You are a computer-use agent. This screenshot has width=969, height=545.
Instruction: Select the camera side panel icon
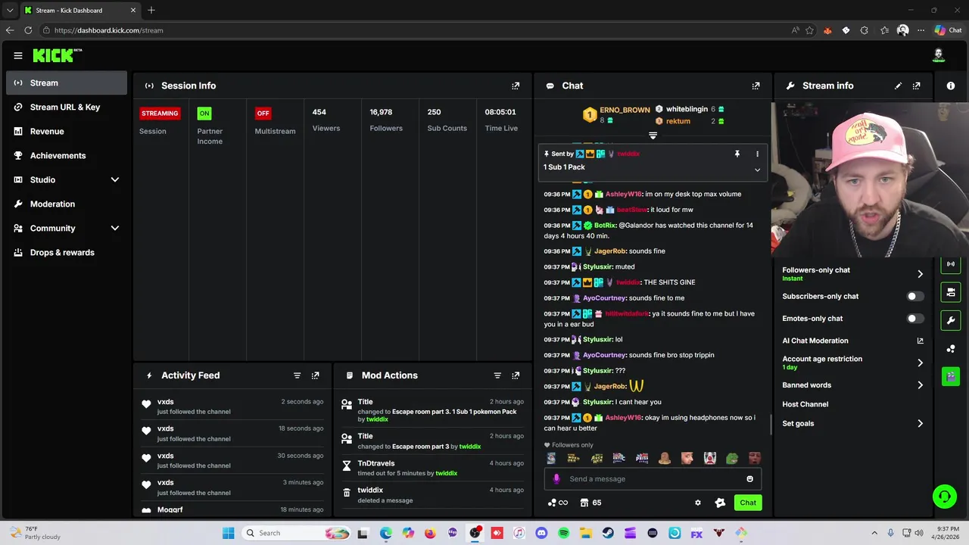pyautogui.click(x=951, y=292)
